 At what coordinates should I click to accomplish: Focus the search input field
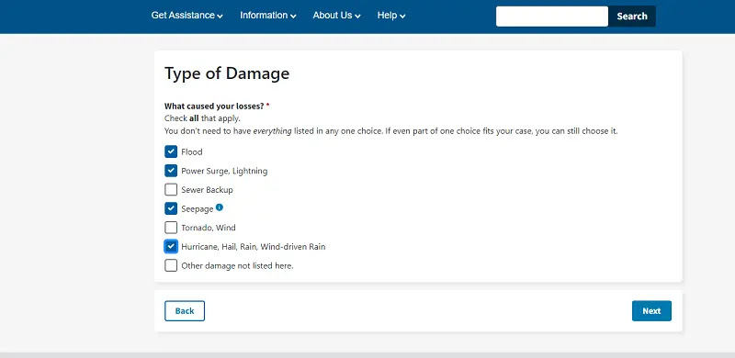[552, 16]
